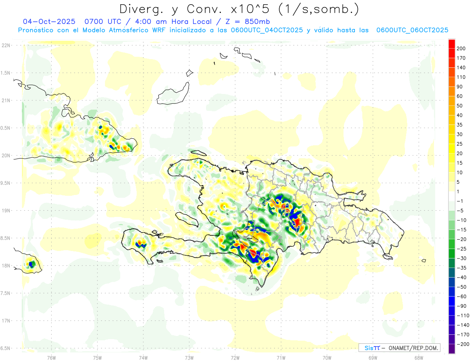The height and width of the screenshot is (363, 470).
Task: Click the 21N latitude label
Action: click(x=5, y=100)
